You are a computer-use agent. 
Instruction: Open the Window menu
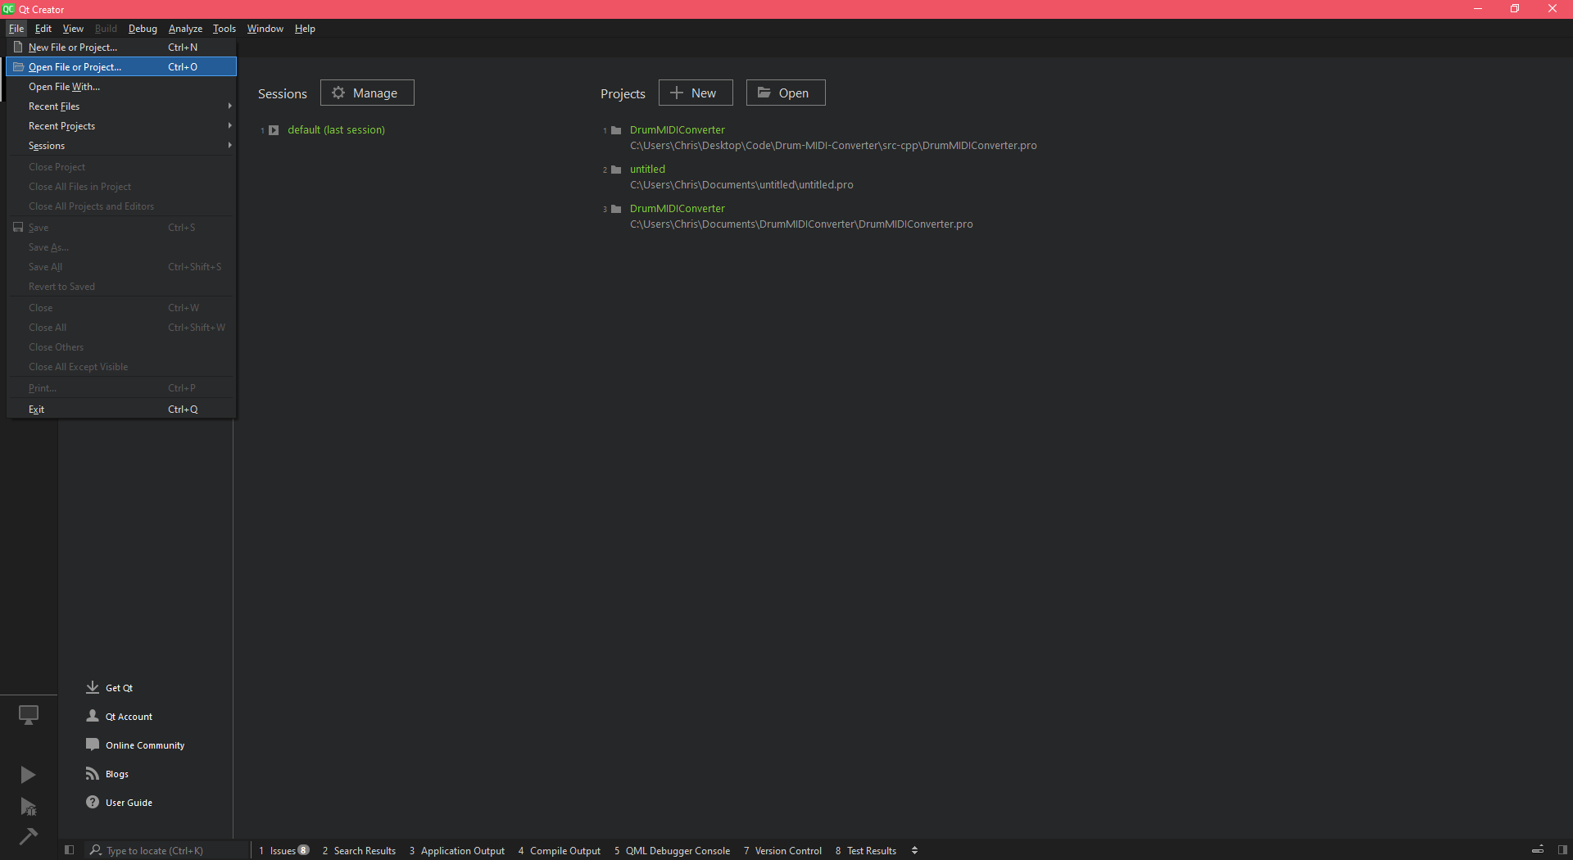click(265, 28)
